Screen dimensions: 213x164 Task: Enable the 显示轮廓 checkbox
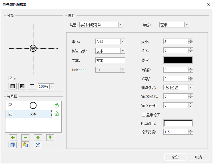(x=144, y=115)
